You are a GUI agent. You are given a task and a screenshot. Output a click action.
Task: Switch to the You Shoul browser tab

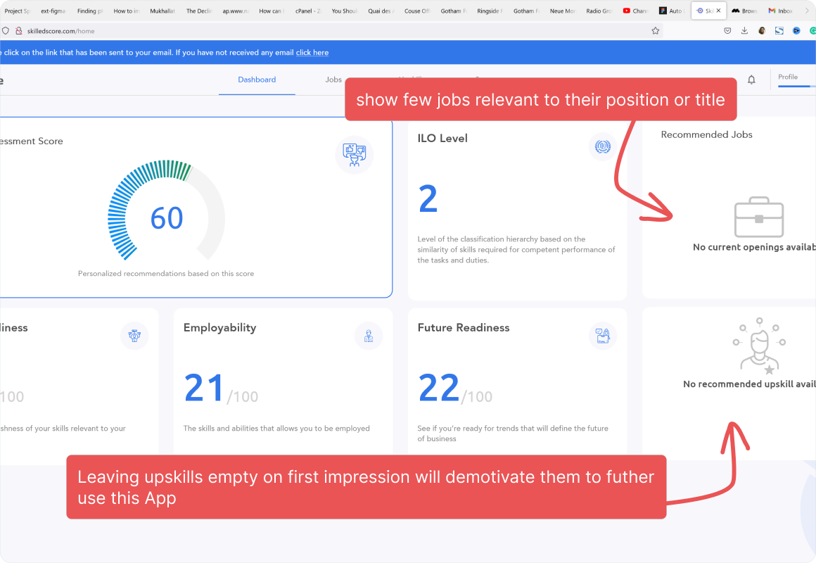(x=345, y=11)
